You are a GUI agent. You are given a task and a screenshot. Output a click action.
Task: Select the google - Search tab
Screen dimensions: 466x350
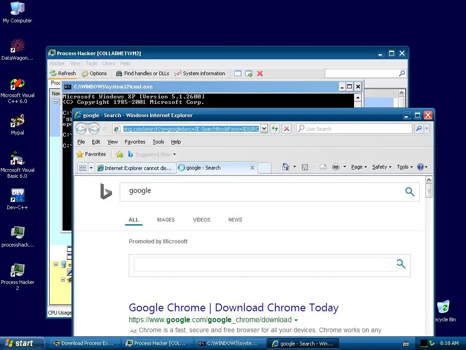[x=214, y=168]
